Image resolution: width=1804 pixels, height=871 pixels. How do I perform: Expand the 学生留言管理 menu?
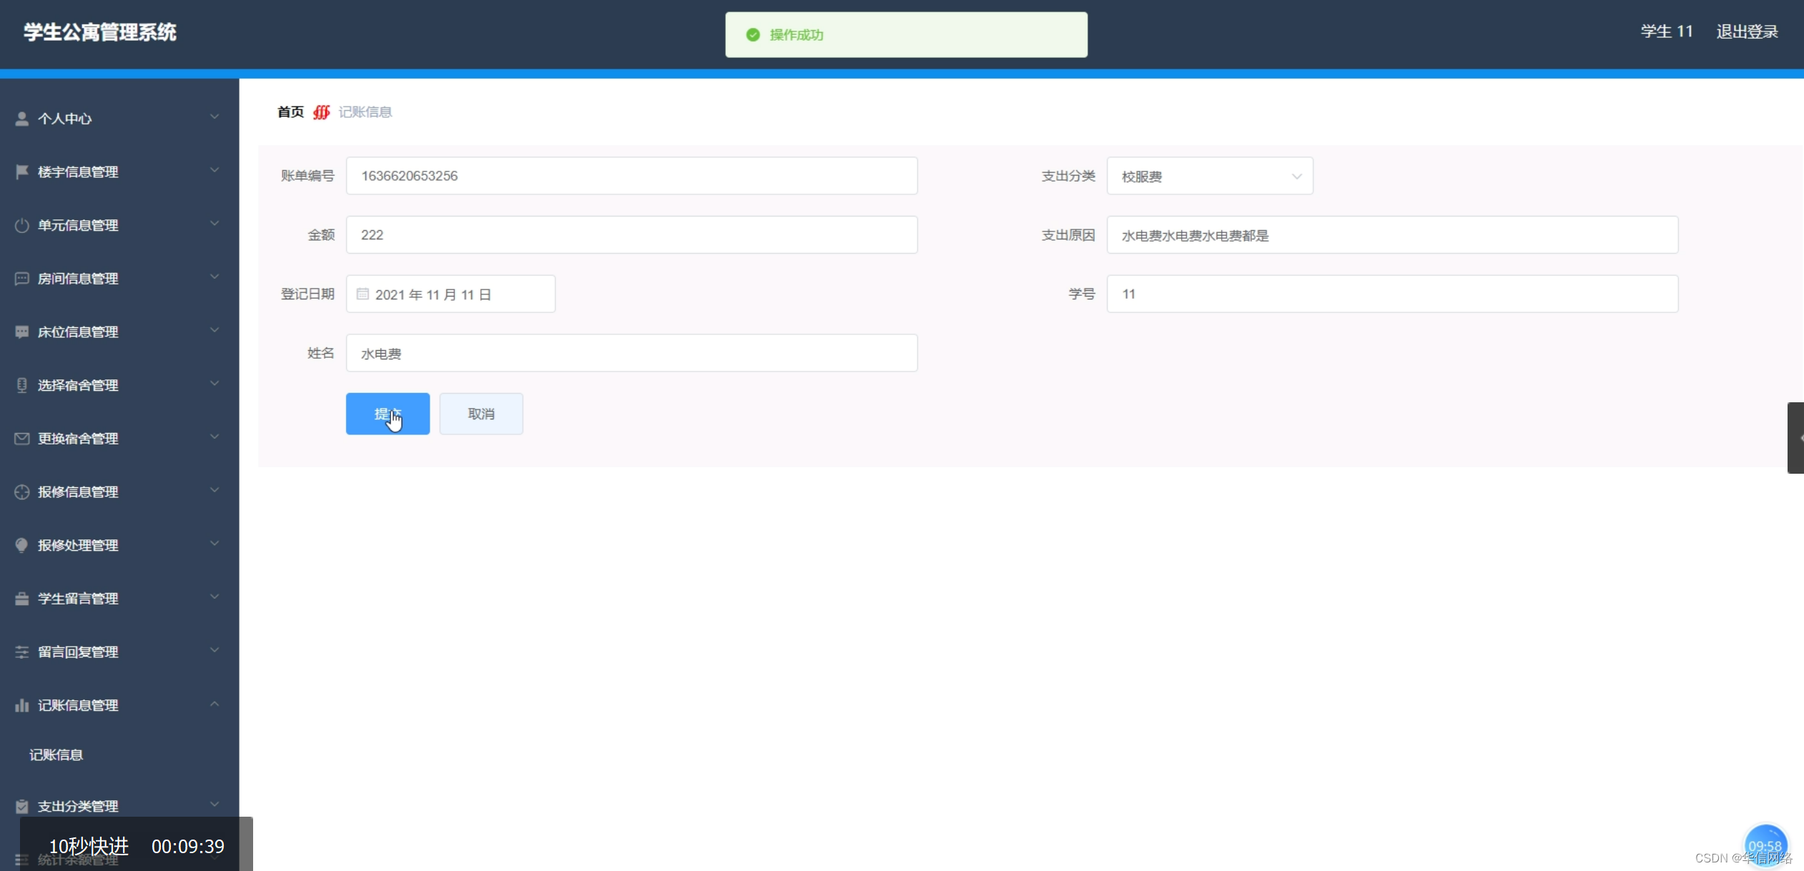point(79,598)
